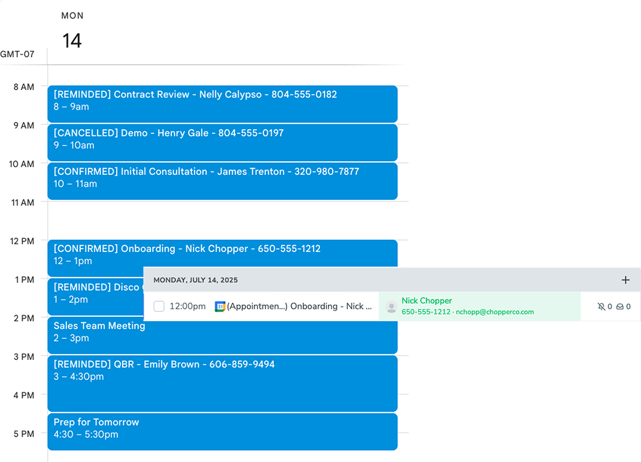Click Nick Chopper's avatar icon
Viewport: 641px width, 462px height.
coord(391,306)
